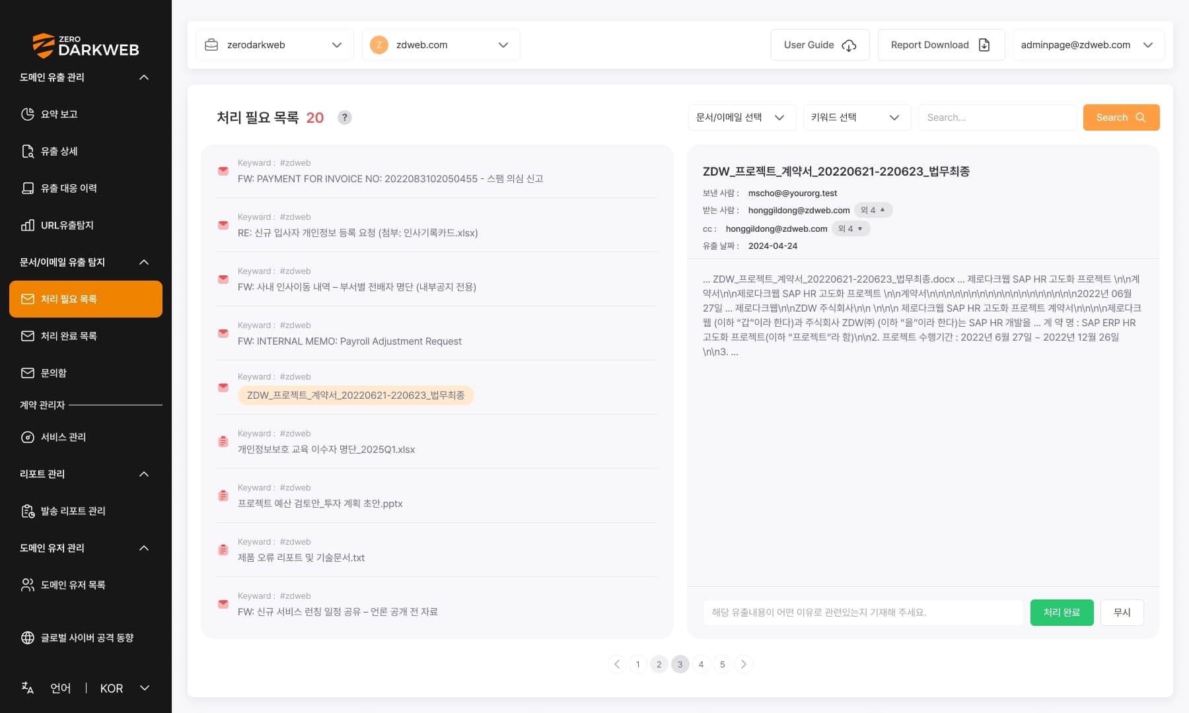This screenshot has height=713, width=1189.
Task: Open the 키워드 선택 filter dropdown
Action: (x=857, y=118)
